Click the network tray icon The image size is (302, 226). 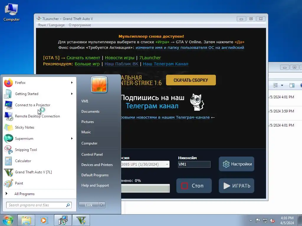(265, 220)
